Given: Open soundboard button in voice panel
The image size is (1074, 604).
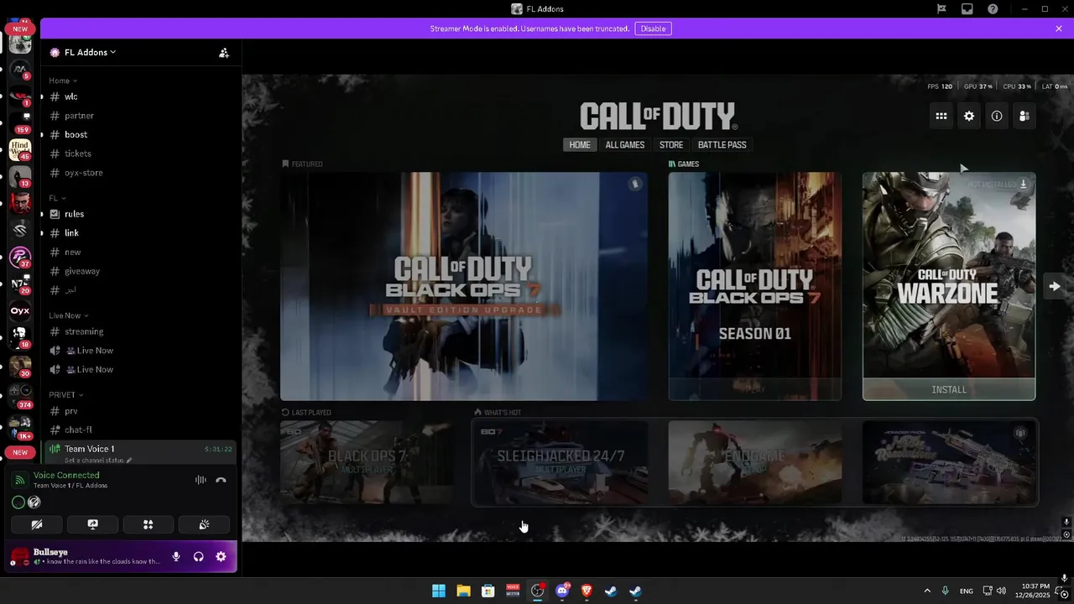Looking at the screenshot, I should 204,524.
